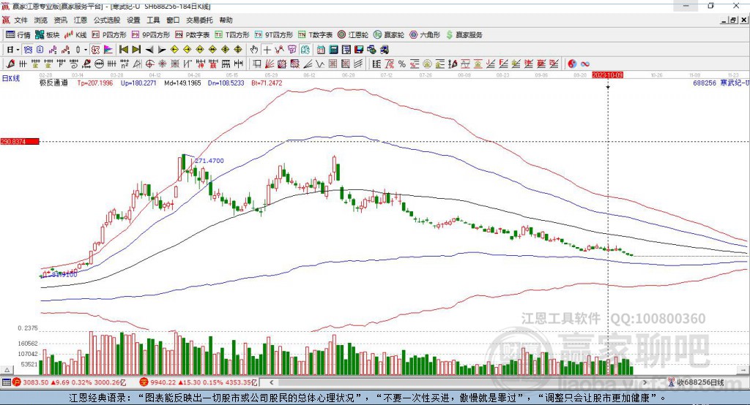Image resolution: width=750 pixels, height=405 pixels.
Task: Click the Up=180.2271 value
Action: point(138,83)
